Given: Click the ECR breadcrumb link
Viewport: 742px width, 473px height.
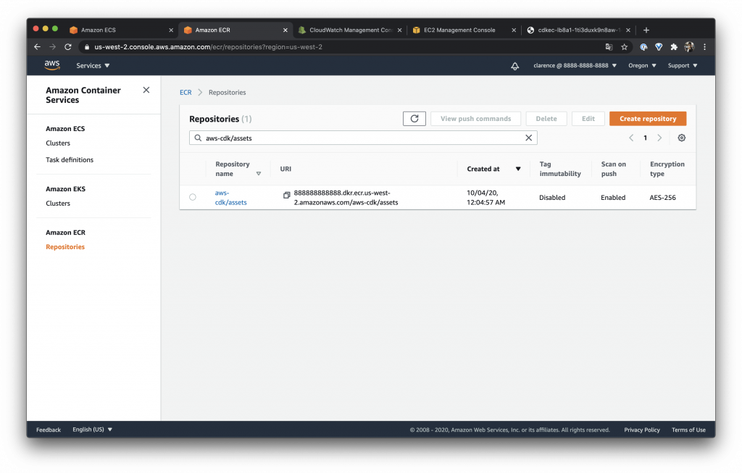Looking at the screenshot, I should click(185, 92).
